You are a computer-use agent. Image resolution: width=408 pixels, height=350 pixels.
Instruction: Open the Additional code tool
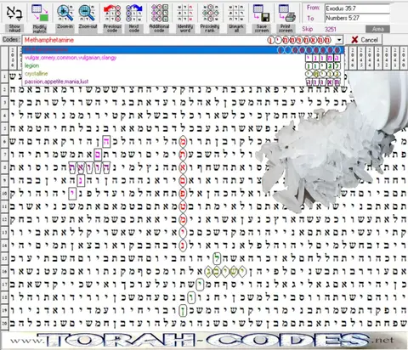[x=159, y=19]
